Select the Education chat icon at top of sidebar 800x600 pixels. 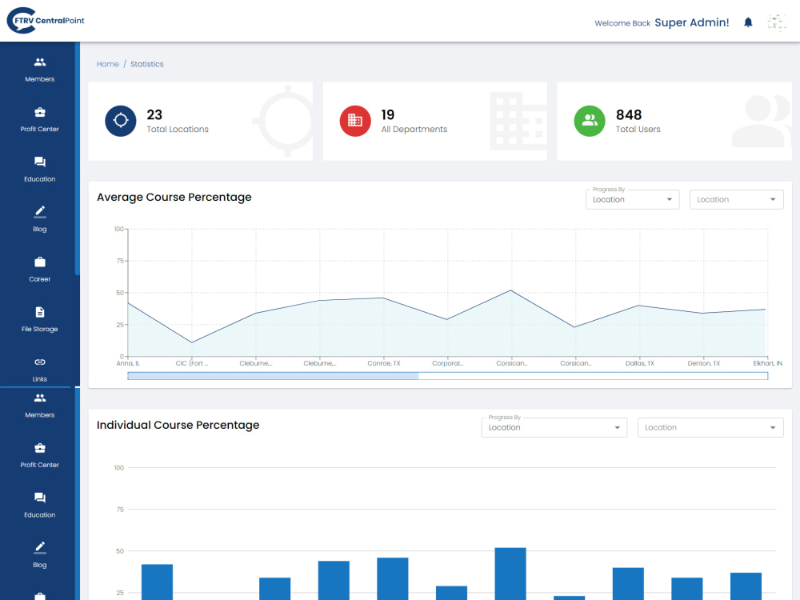[40, 162]
